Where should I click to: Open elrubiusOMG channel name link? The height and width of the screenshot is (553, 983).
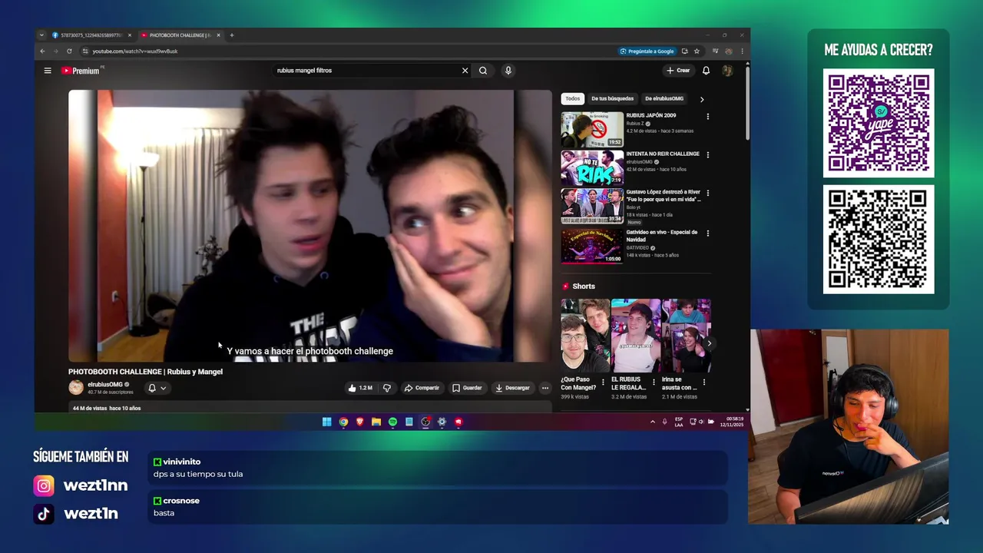coord(105,384)
